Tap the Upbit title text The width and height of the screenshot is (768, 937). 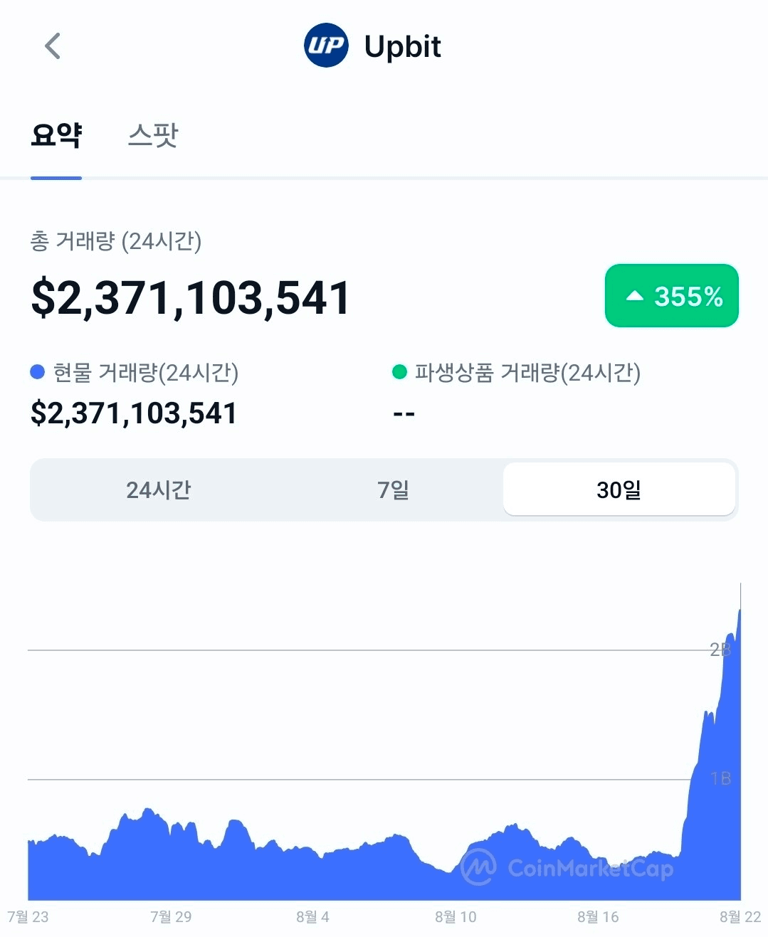pos(402,46)
